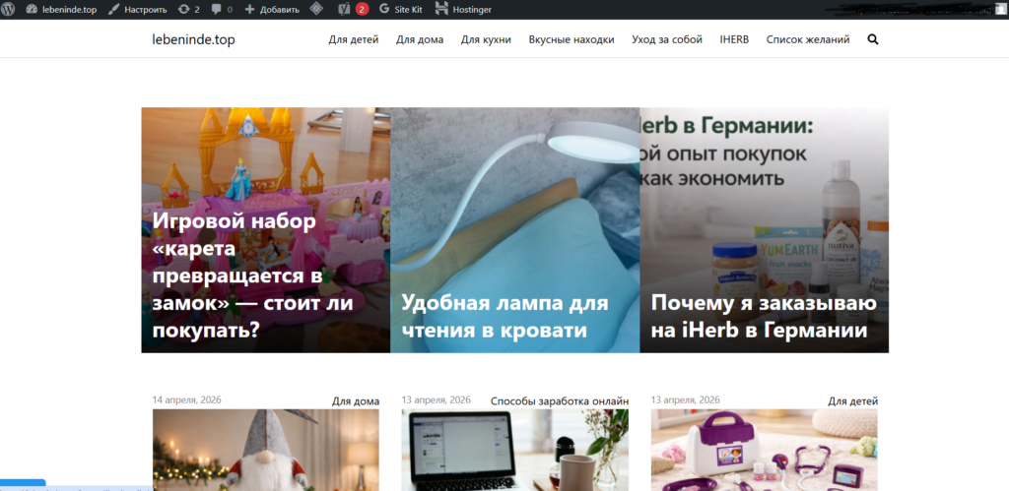Open the updates icon showing 2
This screenshot has width=1009, height=491.
point(188,10)
